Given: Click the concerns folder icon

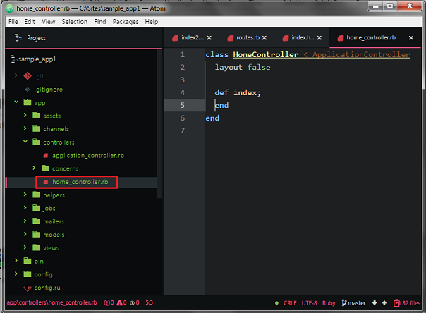Looking at the screenshot, I should (x=45, y=168).
